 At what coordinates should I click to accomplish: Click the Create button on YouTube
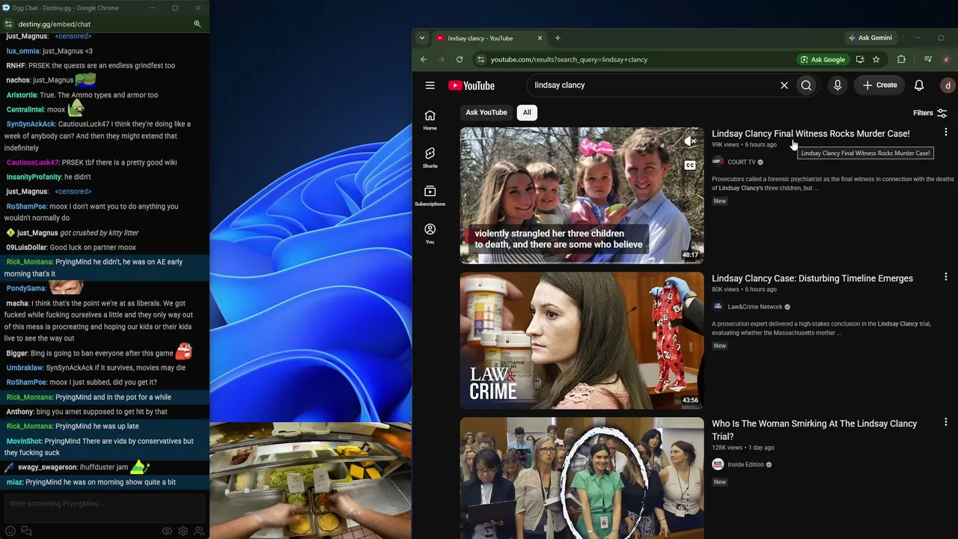[x=879, y=85]
